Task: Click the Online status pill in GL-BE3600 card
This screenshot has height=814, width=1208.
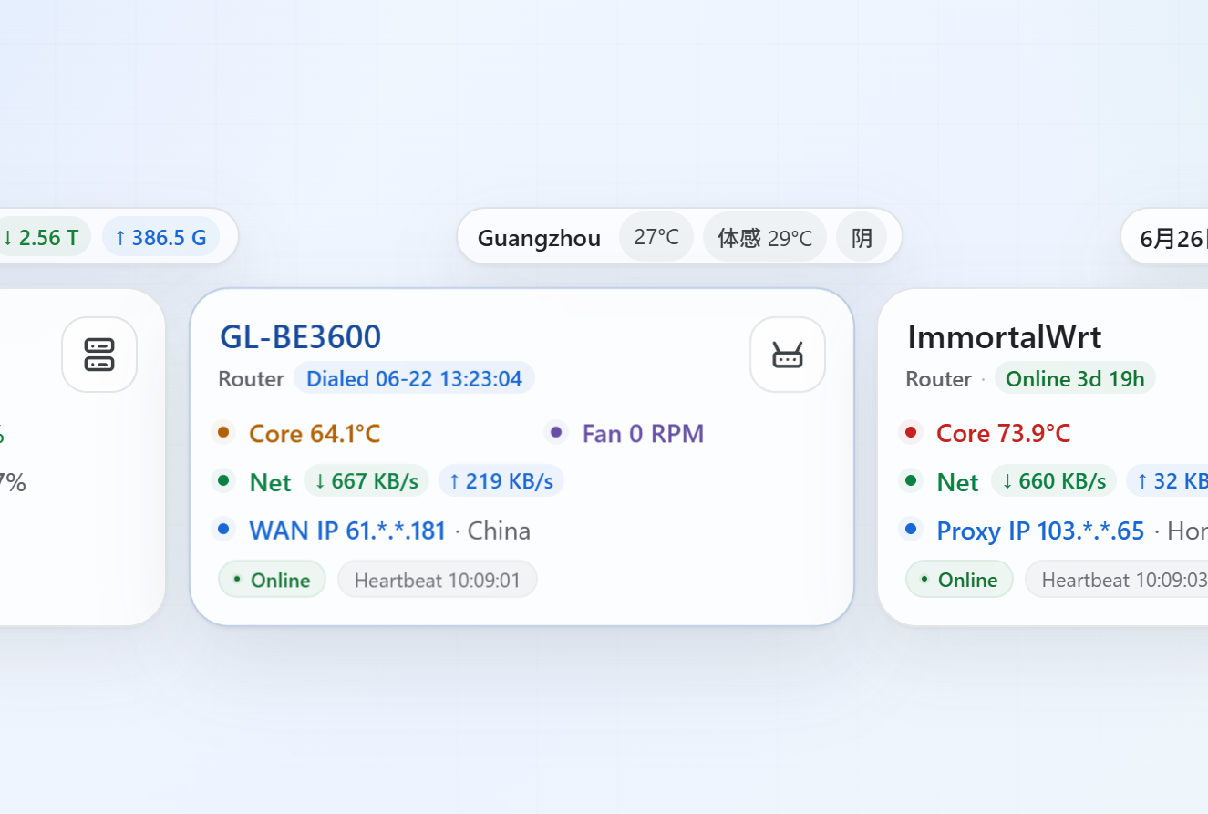Action: (x=272, y=580)
